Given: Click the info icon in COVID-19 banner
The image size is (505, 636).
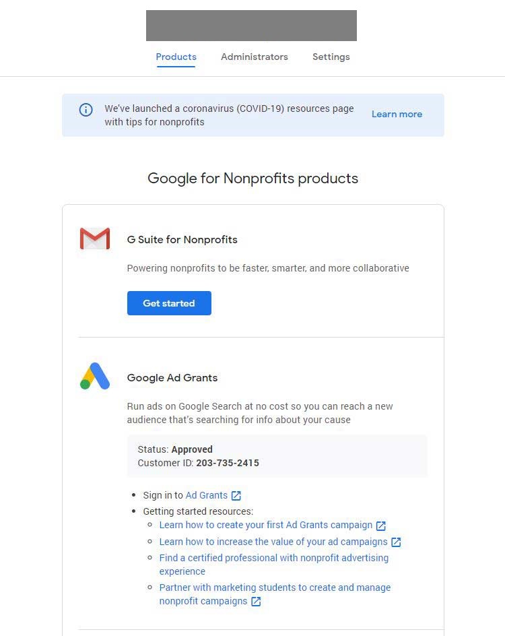Looking at the screenshot, I should pos(86,110).
